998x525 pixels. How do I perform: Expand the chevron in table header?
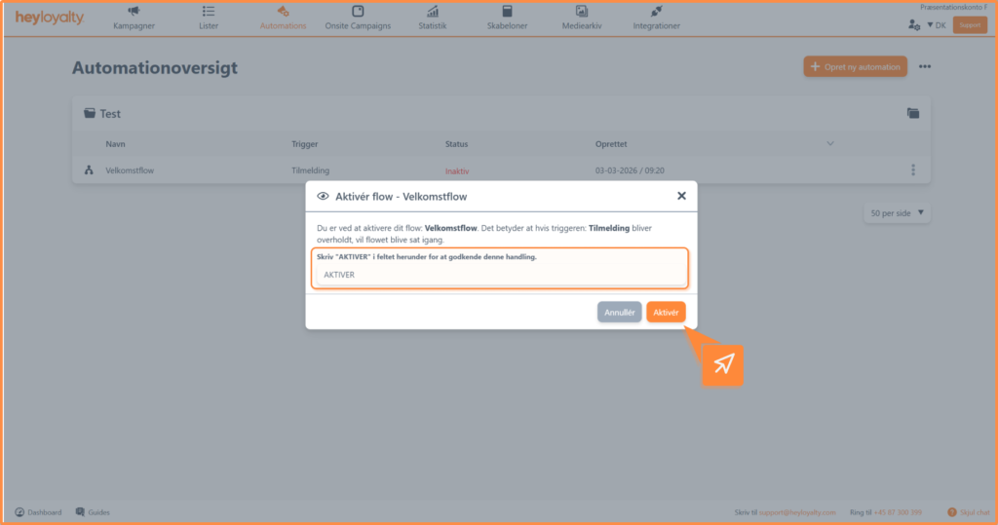(x=830, y=144)
